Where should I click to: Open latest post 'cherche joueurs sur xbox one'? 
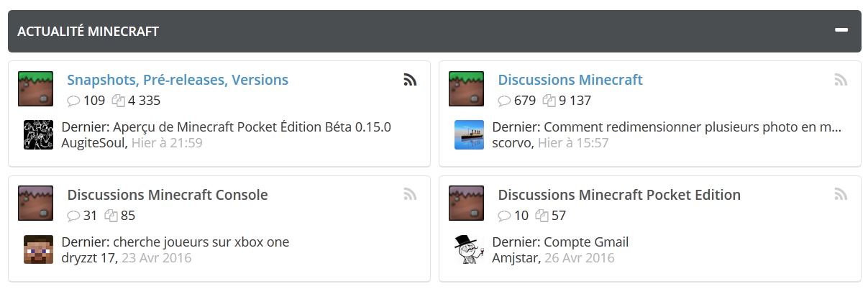tap(199, 242)
